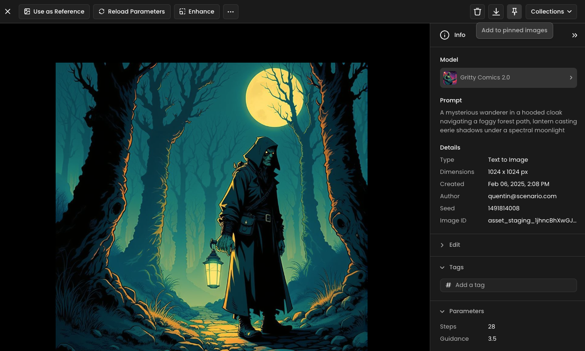Click the Add a tag input field
585x351 pixels.
tap(508, 285)
